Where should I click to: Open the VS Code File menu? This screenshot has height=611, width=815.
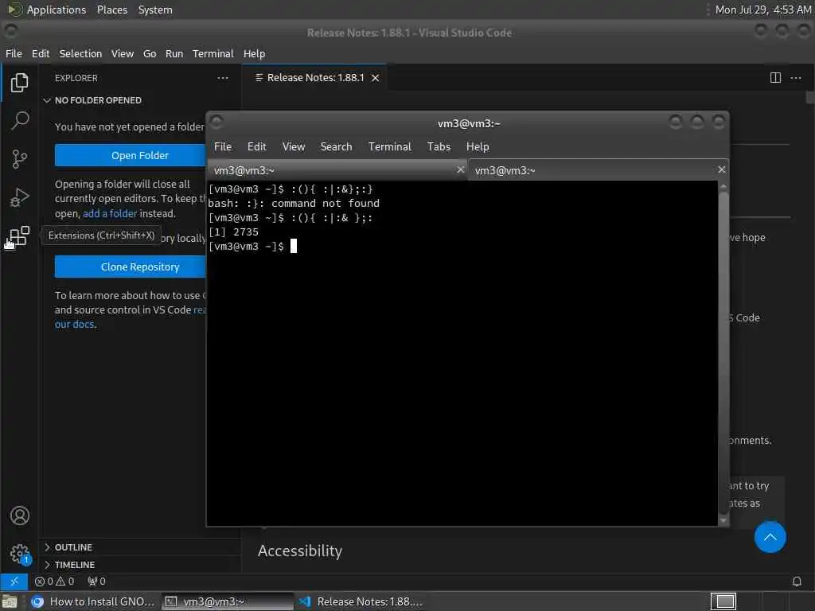(14, 53)
